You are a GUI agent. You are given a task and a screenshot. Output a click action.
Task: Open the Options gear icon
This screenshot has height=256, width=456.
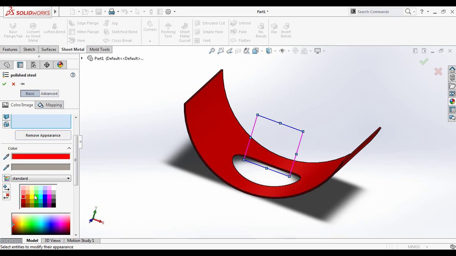pyautogui.click(x=168, y=12)
